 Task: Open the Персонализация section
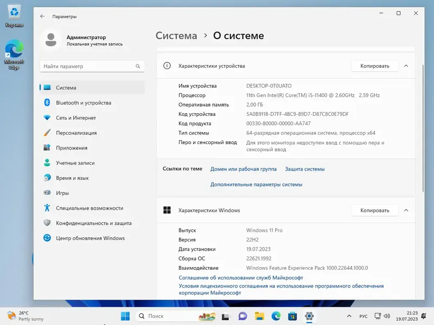tap(81, 132)
